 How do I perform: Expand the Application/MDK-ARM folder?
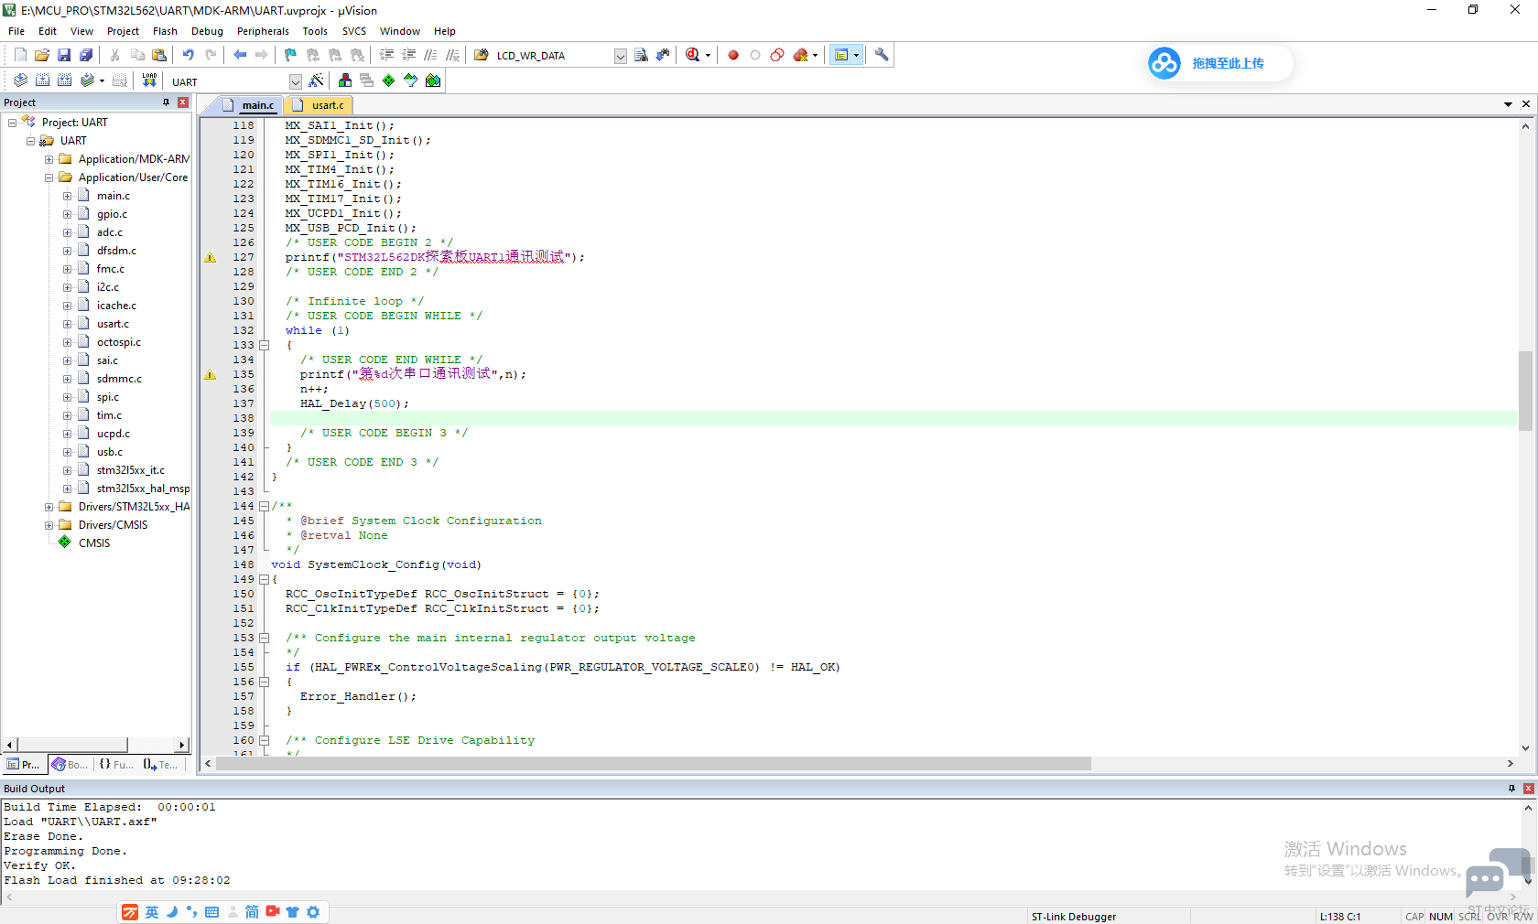coord(49,158)
